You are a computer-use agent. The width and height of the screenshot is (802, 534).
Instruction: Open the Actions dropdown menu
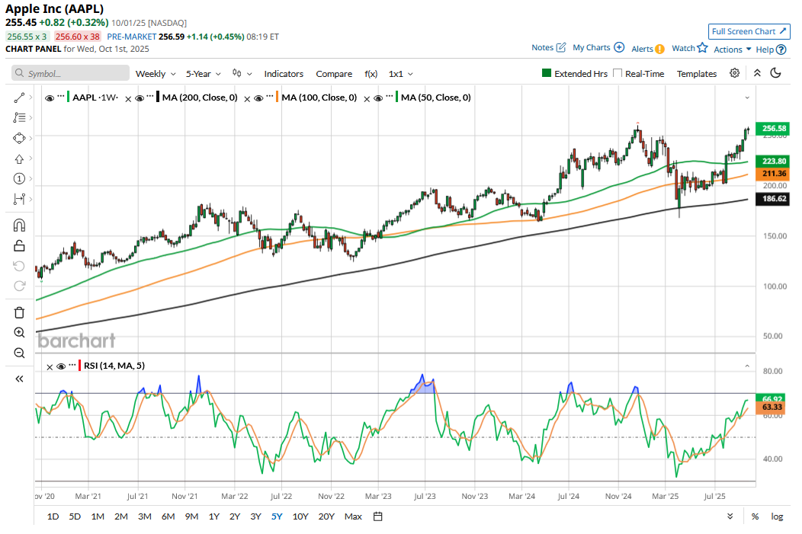(732, 49)
